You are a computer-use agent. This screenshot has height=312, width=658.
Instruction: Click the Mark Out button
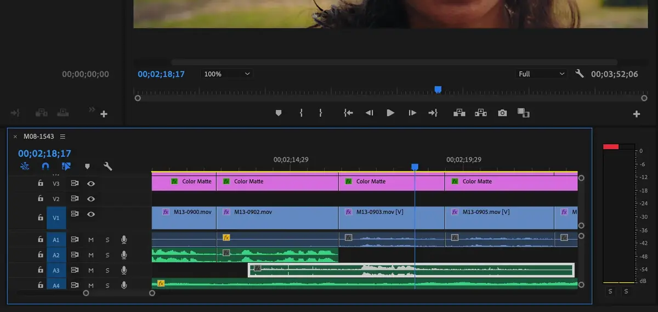coord(321,113)
